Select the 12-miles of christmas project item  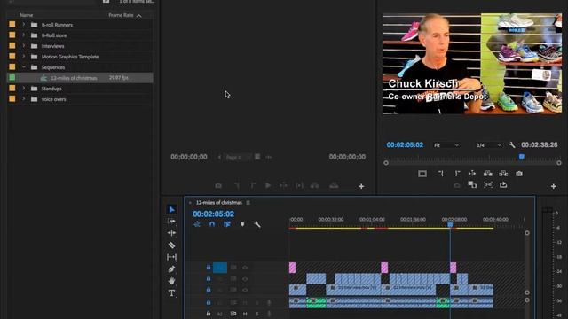coord(80,78)
